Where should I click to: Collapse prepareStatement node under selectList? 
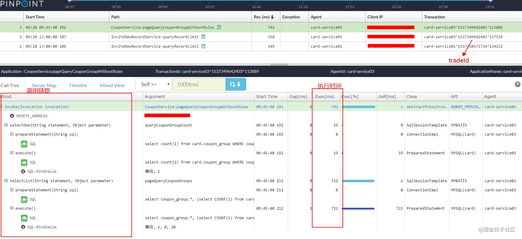[x=12, y=190]
